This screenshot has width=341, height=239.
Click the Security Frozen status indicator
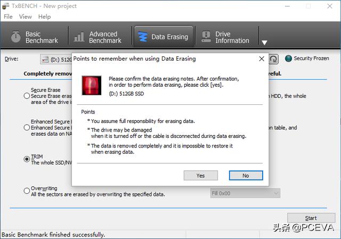point(288,59)
